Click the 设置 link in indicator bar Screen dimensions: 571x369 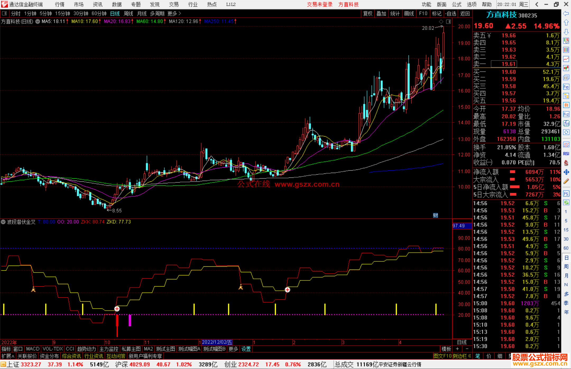[246, 349]
